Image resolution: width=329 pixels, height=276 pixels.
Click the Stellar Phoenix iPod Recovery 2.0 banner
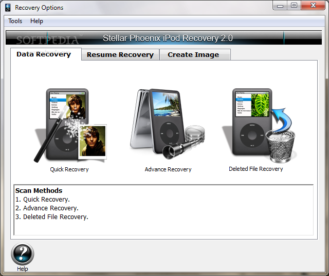163,38
